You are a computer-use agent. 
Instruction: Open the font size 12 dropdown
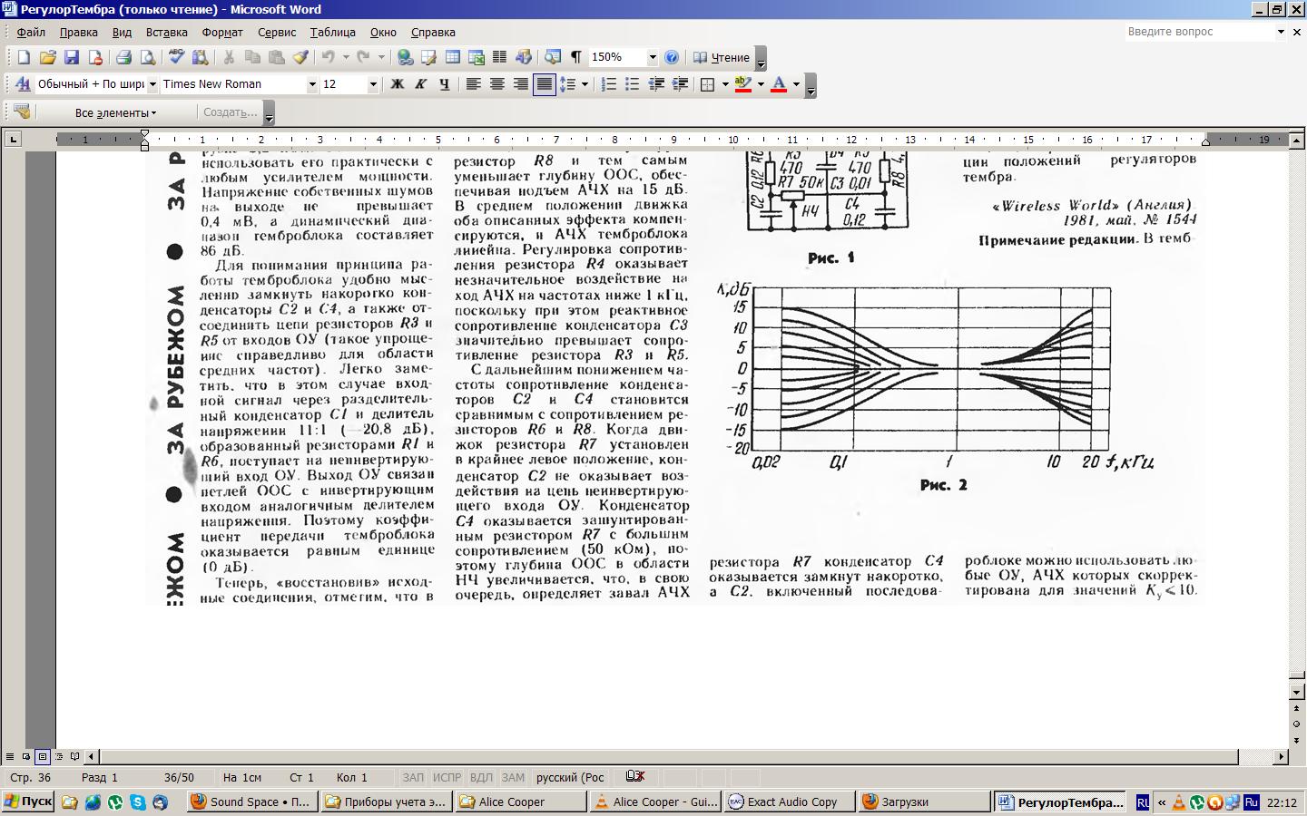[x=373, y=84]
